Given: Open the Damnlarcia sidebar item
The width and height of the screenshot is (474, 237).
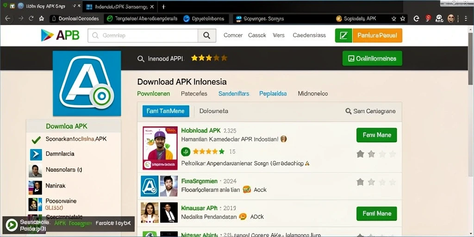Looking at the screenshot, I should tap(60, 154).
